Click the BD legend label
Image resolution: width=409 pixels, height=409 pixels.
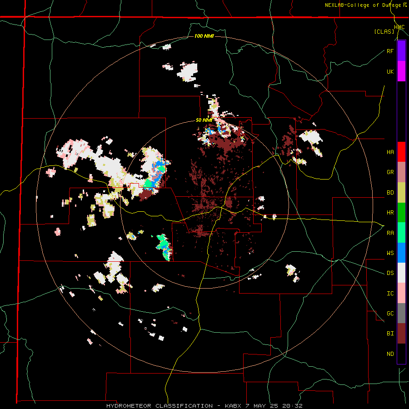click(390, 193)
